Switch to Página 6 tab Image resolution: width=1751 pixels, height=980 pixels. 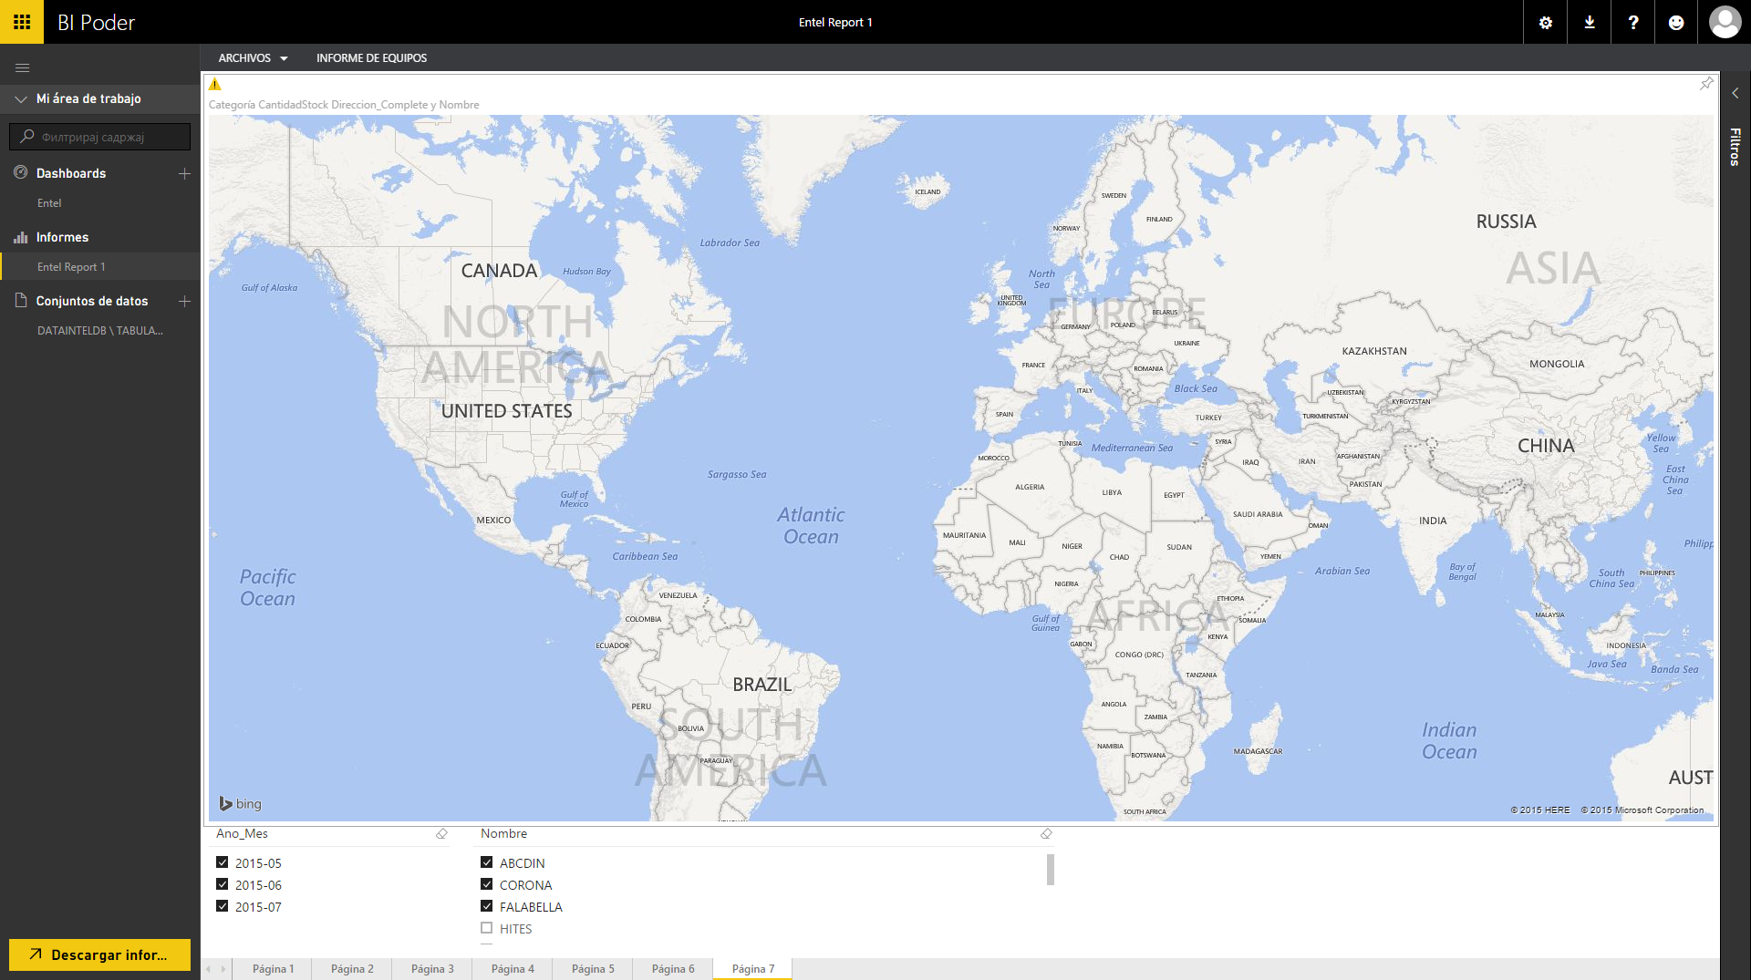coord(673,969)
